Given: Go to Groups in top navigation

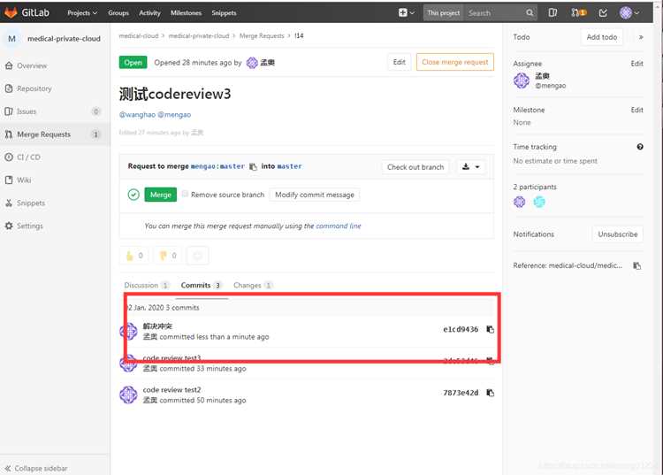Looking at the screenshot, I should (118, 13).
